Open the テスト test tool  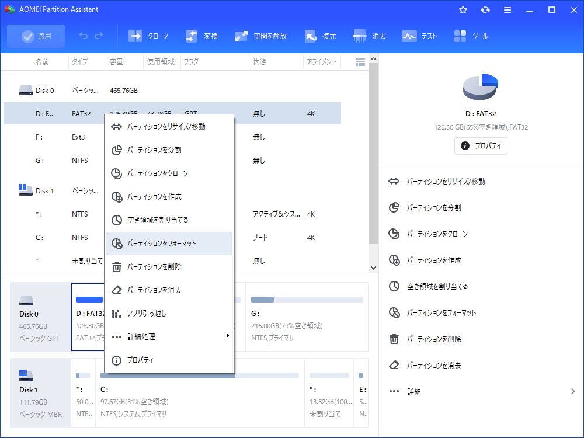pyautogui.click(x=419, y=36)
